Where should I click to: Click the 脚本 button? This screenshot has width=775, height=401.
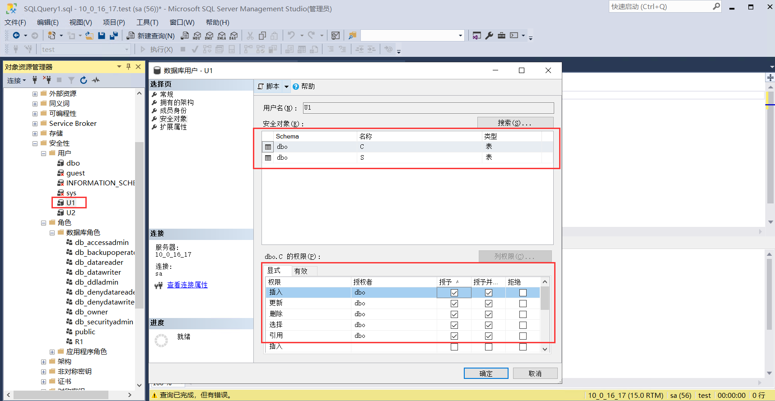coord(269,87)
